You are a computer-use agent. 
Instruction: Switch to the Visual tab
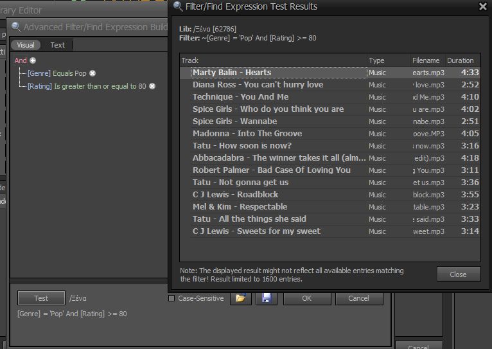tap(26, 45)
